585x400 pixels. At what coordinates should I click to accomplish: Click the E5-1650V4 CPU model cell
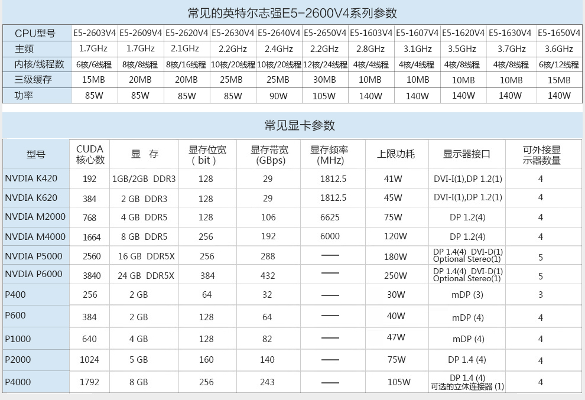(x=559, y=33)
